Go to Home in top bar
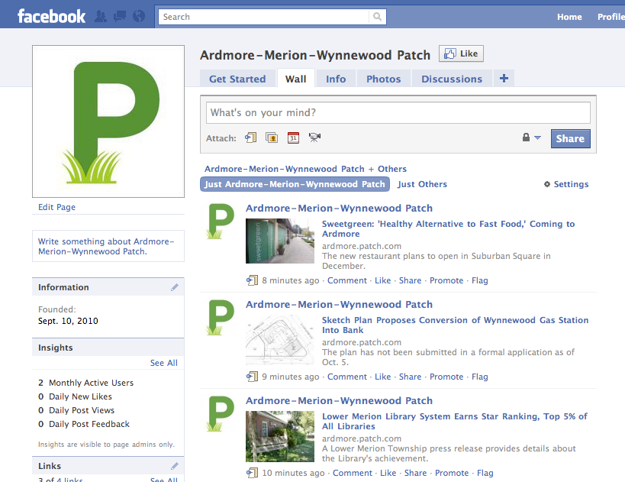The height and width of the screenshot is (482, 625). pos(569,17)
